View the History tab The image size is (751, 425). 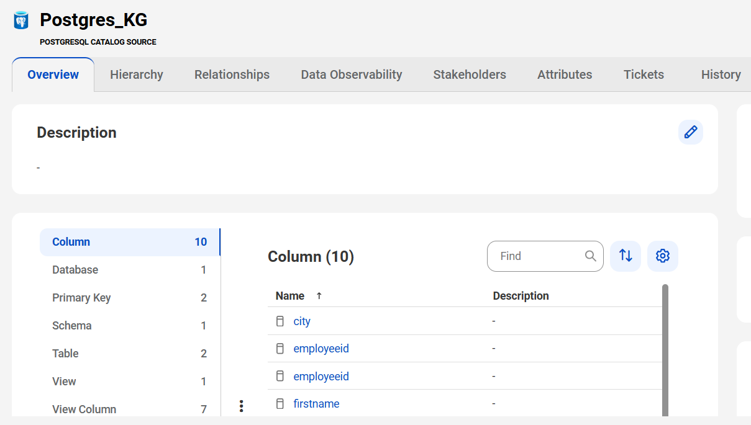click(721, 74)
